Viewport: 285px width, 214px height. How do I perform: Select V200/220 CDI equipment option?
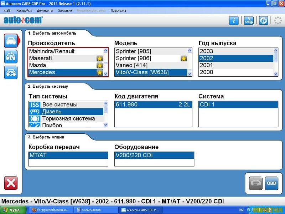154,156
